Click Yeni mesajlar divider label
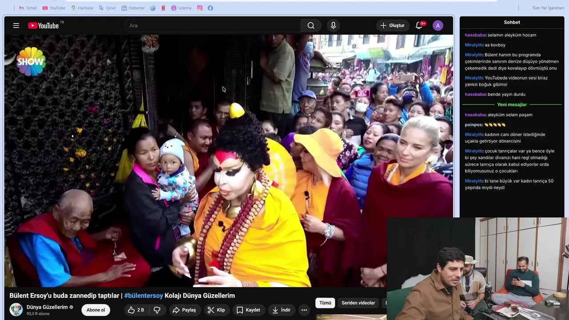 tap(512, 105)
